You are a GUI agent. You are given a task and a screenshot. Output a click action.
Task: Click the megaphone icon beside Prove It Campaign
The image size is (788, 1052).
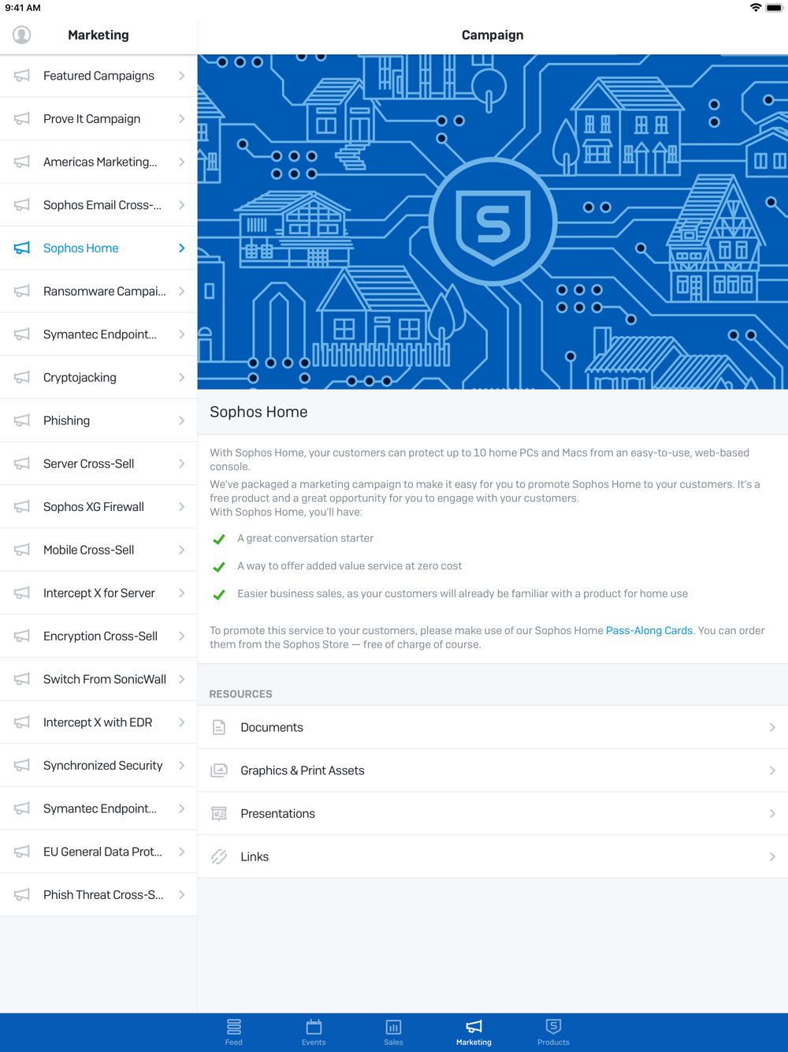[22, 119]
